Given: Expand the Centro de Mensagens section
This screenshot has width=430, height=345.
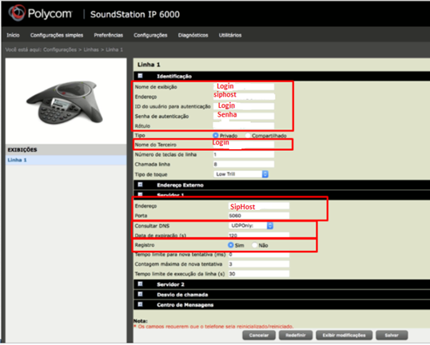Looking at the screenshot, I should [140, 304].
